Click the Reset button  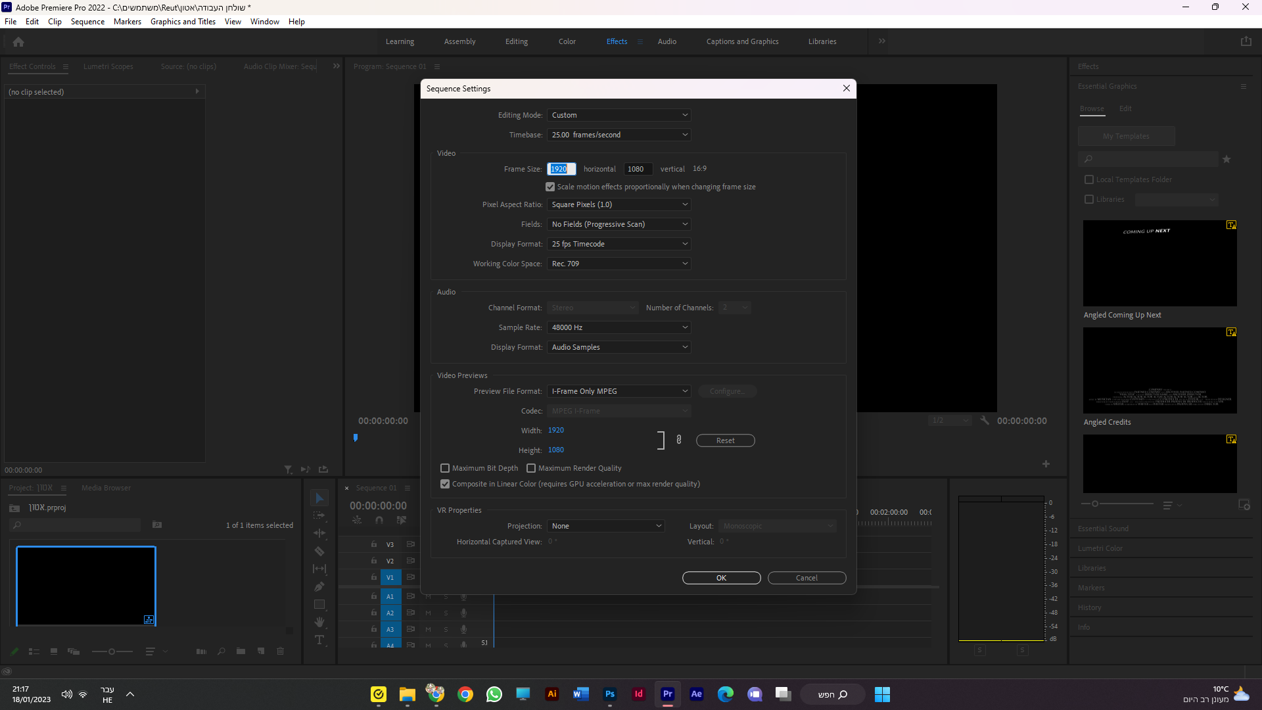(725, 440)
